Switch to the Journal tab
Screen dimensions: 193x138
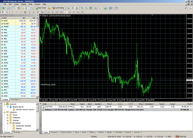[x=136, y=132]
